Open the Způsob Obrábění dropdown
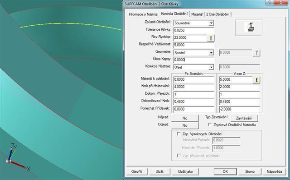 click(211, 23)
